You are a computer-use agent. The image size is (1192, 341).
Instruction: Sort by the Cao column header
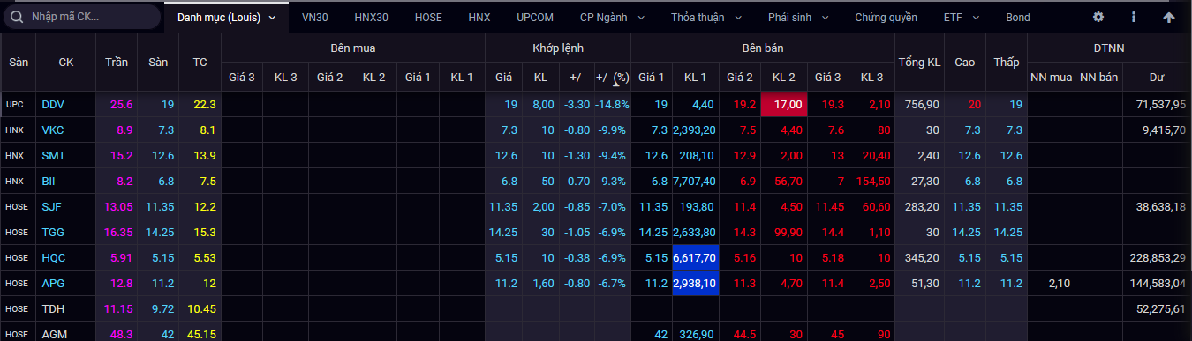tap(964, 63)
